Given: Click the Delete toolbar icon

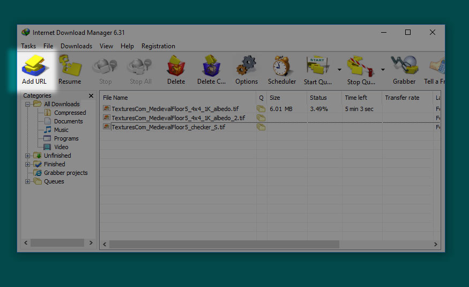Looking at the screenshot, I should [x=176, y=65].
